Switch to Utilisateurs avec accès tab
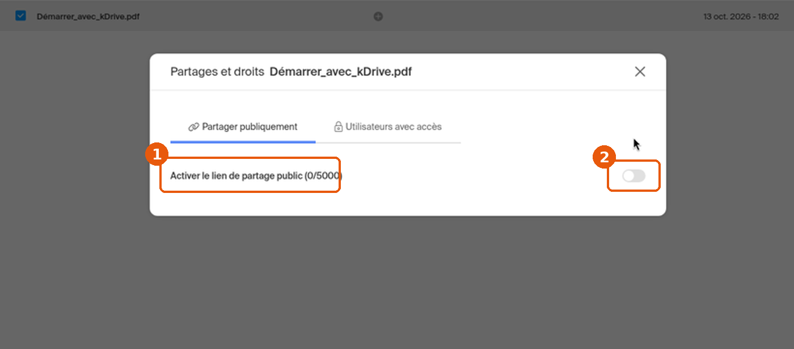 (388, 127)
